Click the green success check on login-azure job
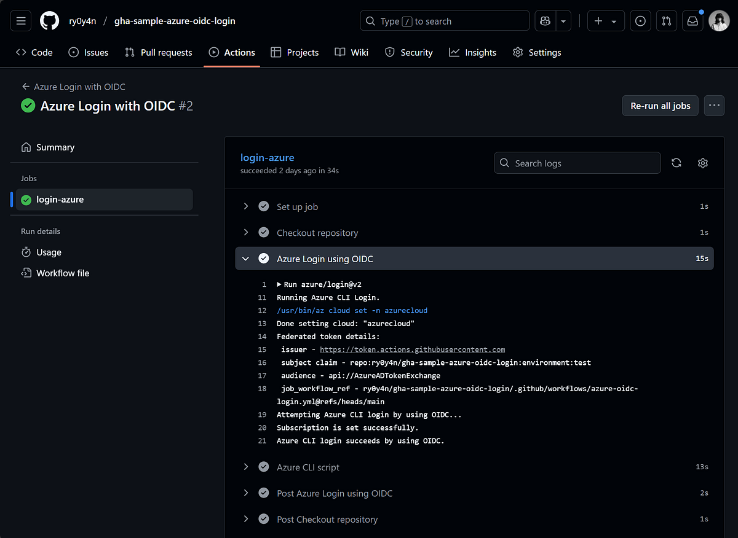738x538 pixels. (x=26, y=199)
